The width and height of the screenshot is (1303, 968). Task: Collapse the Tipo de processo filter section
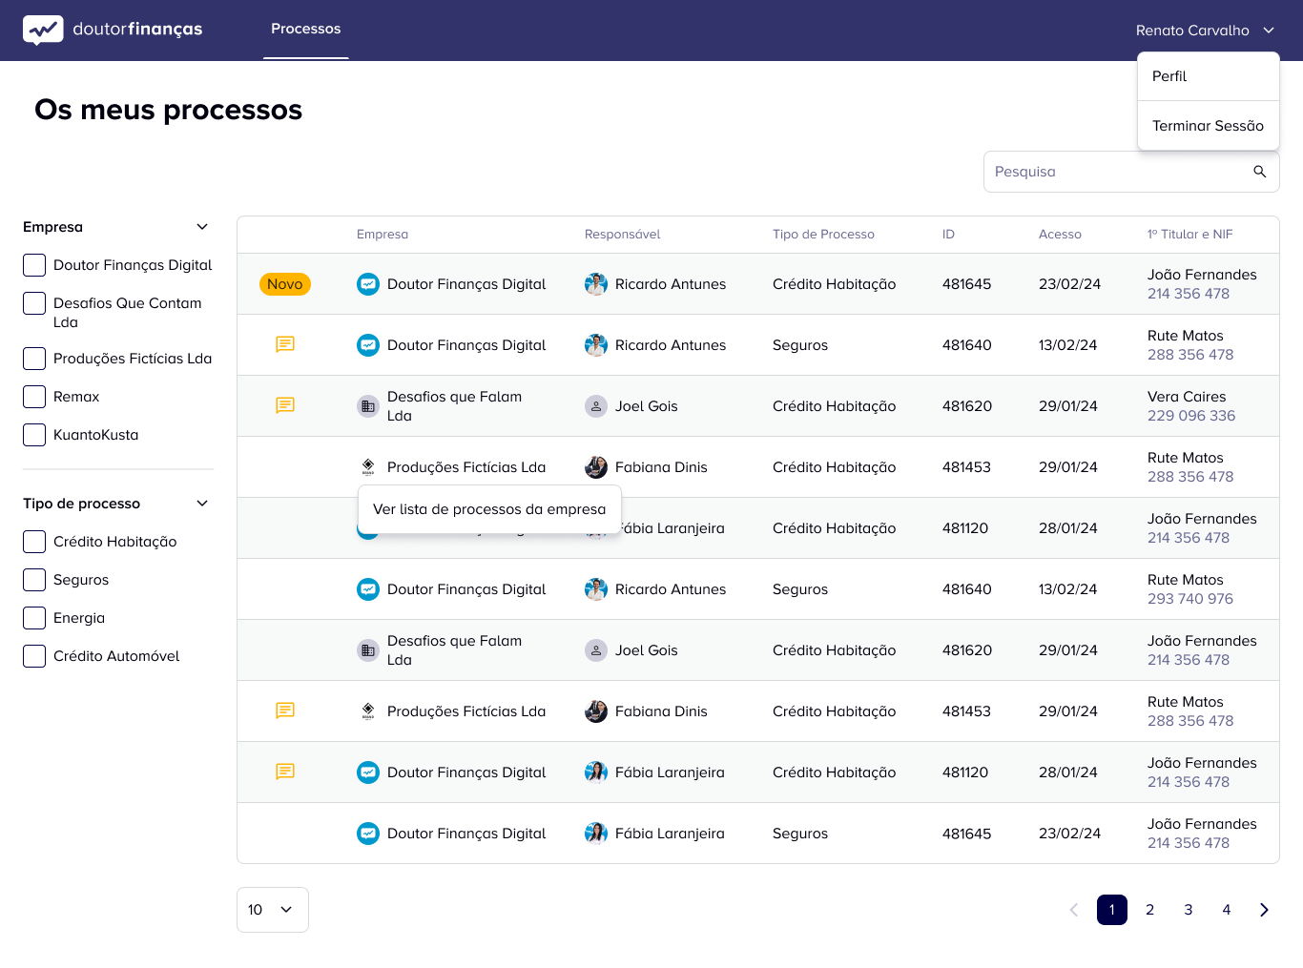[x=202, y=504]
